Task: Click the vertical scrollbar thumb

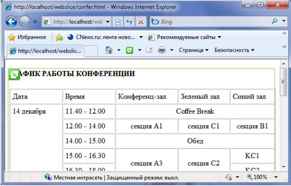Action: tap(284, 82)
